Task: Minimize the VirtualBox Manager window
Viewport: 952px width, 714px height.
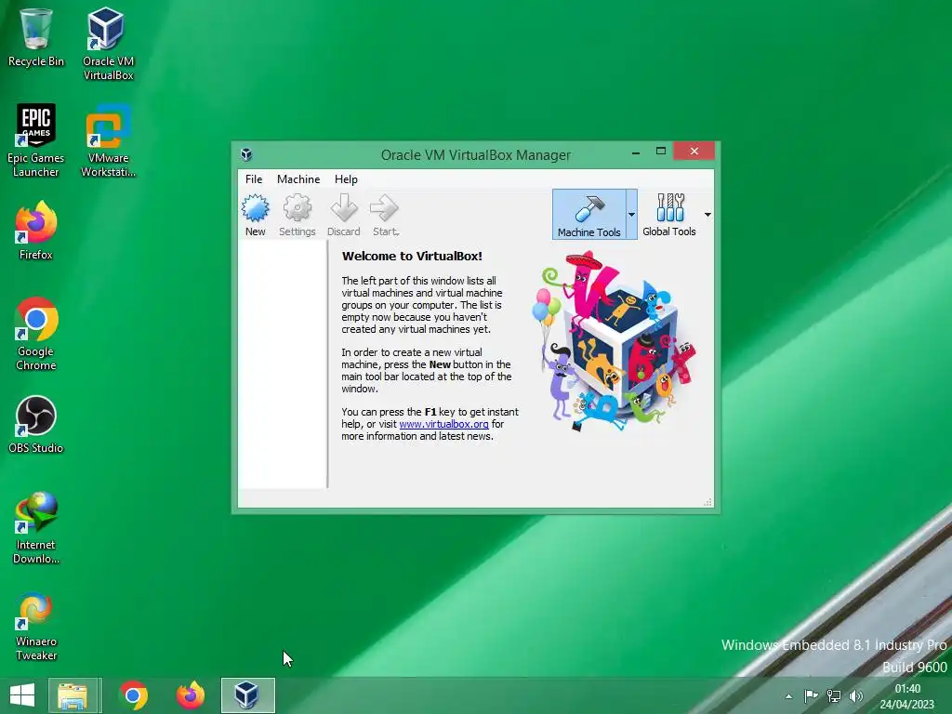Action: [x=636, y=152]
